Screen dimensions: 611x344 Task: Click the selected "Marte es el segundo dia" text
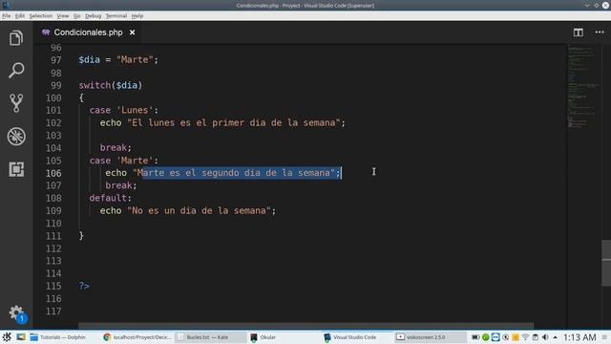point(241,173)
